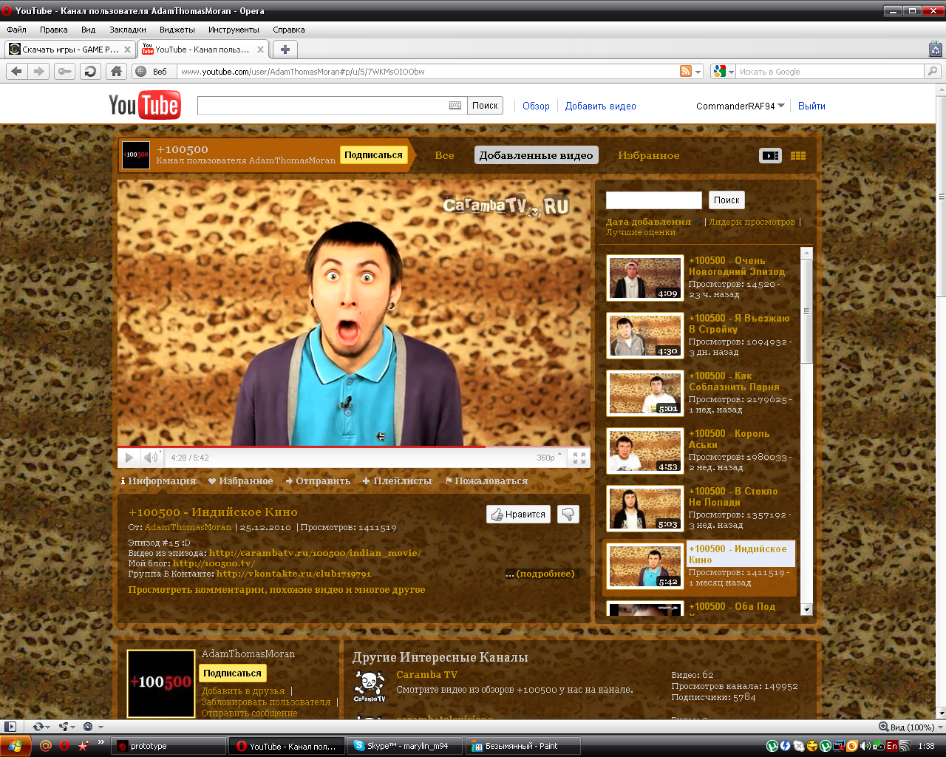Click the search magnifier in Google field
The height and width of the screenshot is (757, 946).
tap(933, 72)
